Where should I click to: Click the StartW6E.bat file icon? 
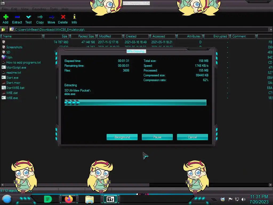(4, 88)
